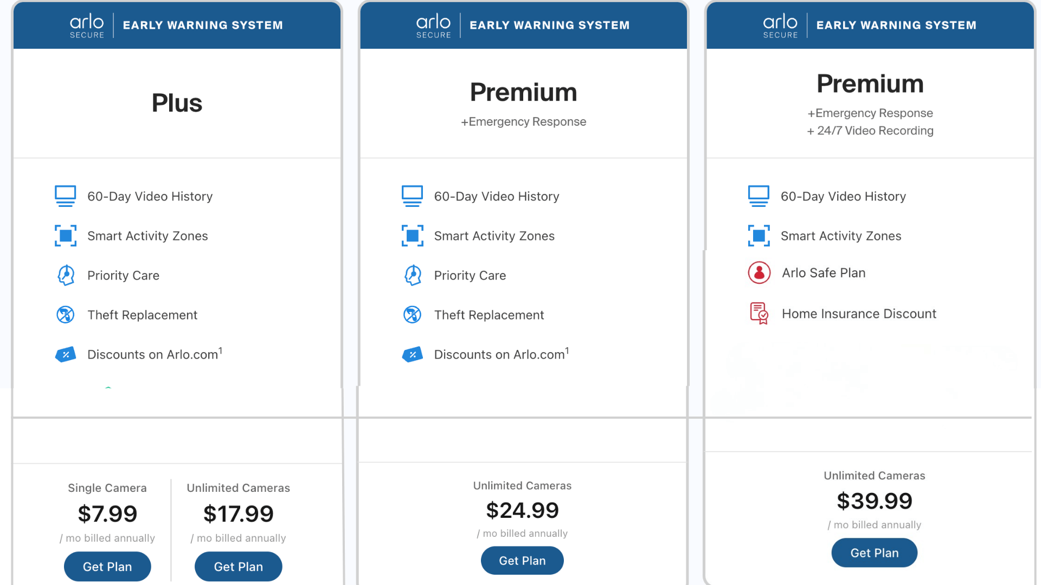Click '+Emergency Response' under $24.99 Premium title
The height and width of the screenshot is (585, 1041).
tap(523, 122)
